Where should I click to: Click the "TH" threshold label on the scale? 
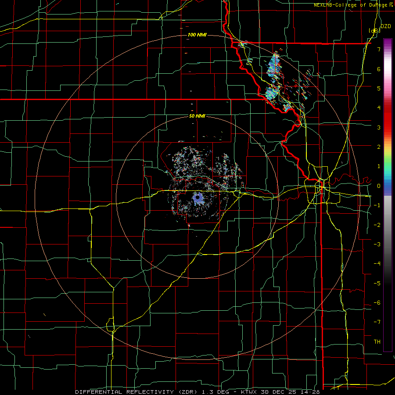(x=377, y=342)
